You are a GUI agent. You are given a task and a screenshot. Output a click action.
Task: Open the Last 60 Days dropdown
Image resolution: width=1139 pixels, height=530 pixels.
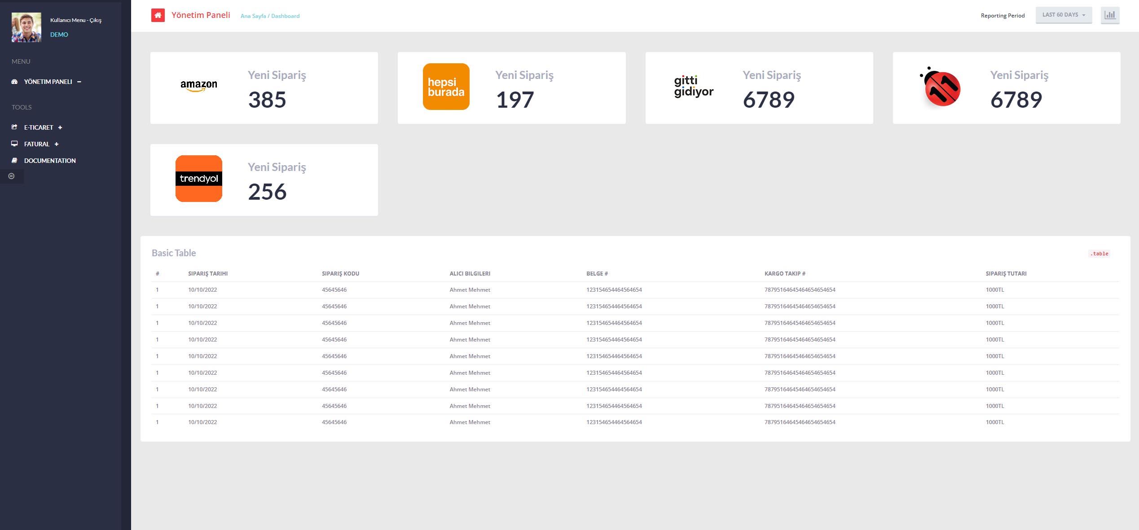point(1063,15)
